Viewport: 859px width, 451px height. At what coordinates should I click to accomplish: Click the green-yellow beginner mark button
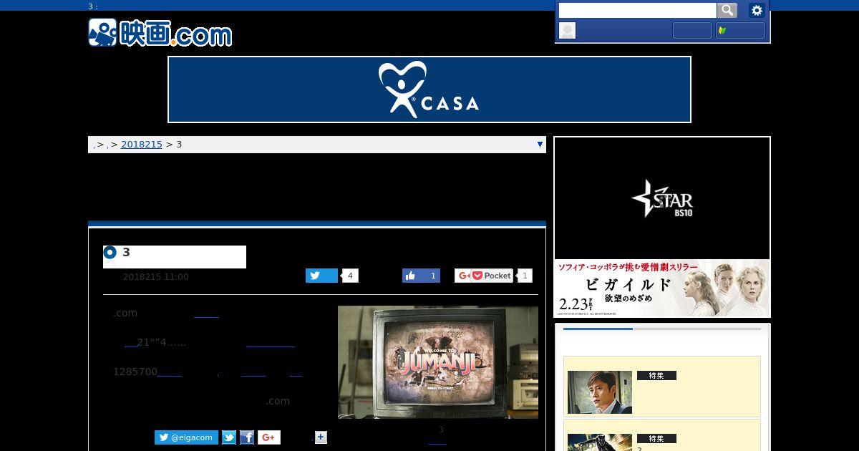click(740, 30)
